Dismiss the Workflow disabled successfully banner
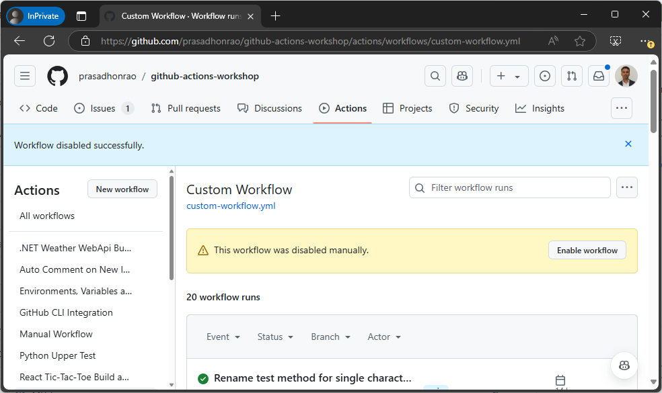The width and height of the screenshot is (662, 393). click(x=628, y=144)
